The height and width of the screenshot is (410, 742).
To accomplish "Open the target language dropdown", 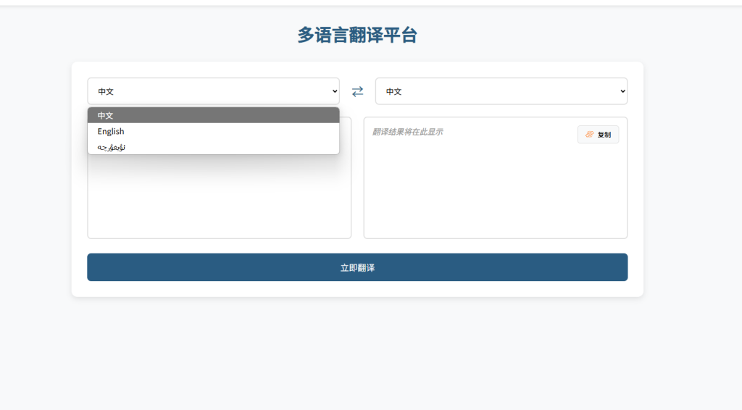I will 501,91.
